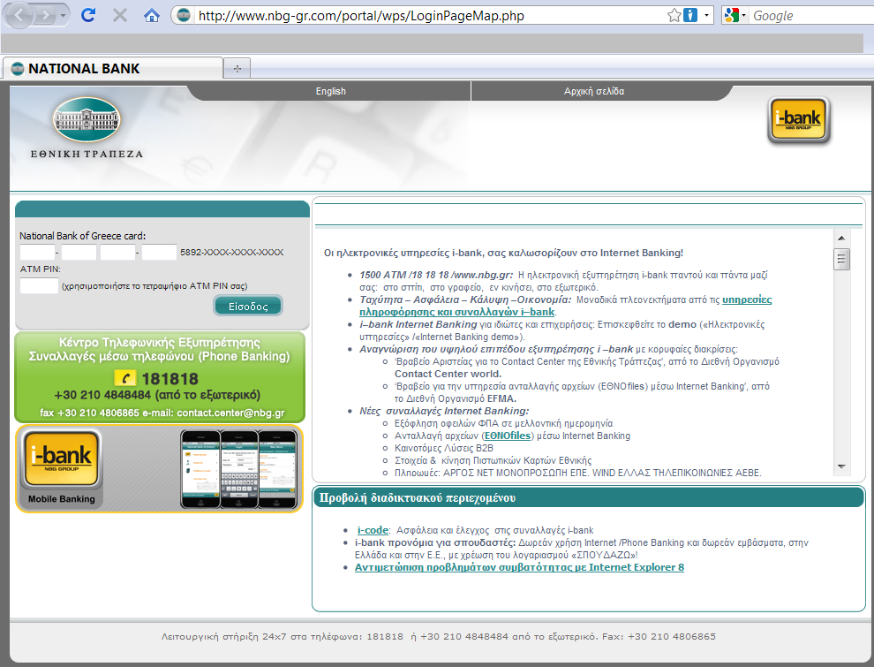Image resolution: width=874 pixels, height=667 pixels.
Task: Open the address bar history dropdown
Action: click(x=706, y=15)
